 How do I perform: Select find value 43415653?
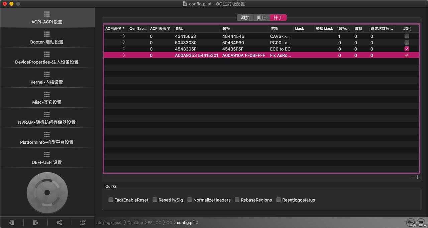point(185,36)
